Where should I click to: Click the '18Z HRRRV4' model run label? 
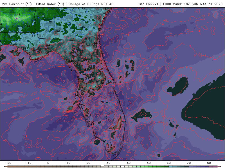click(148, 4)
